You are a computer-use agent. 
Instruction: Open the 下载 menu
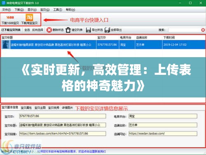[19, 10]
